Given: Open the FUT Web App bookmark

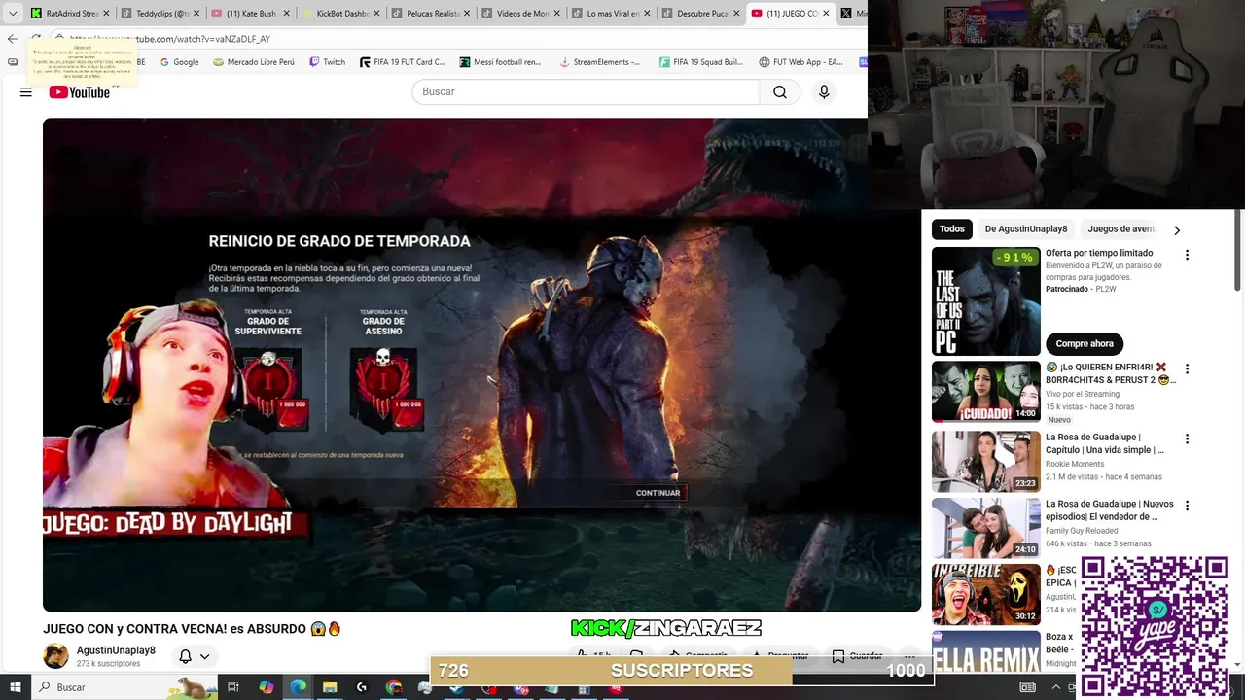Looking at the screenshot, I should point(800,62).
